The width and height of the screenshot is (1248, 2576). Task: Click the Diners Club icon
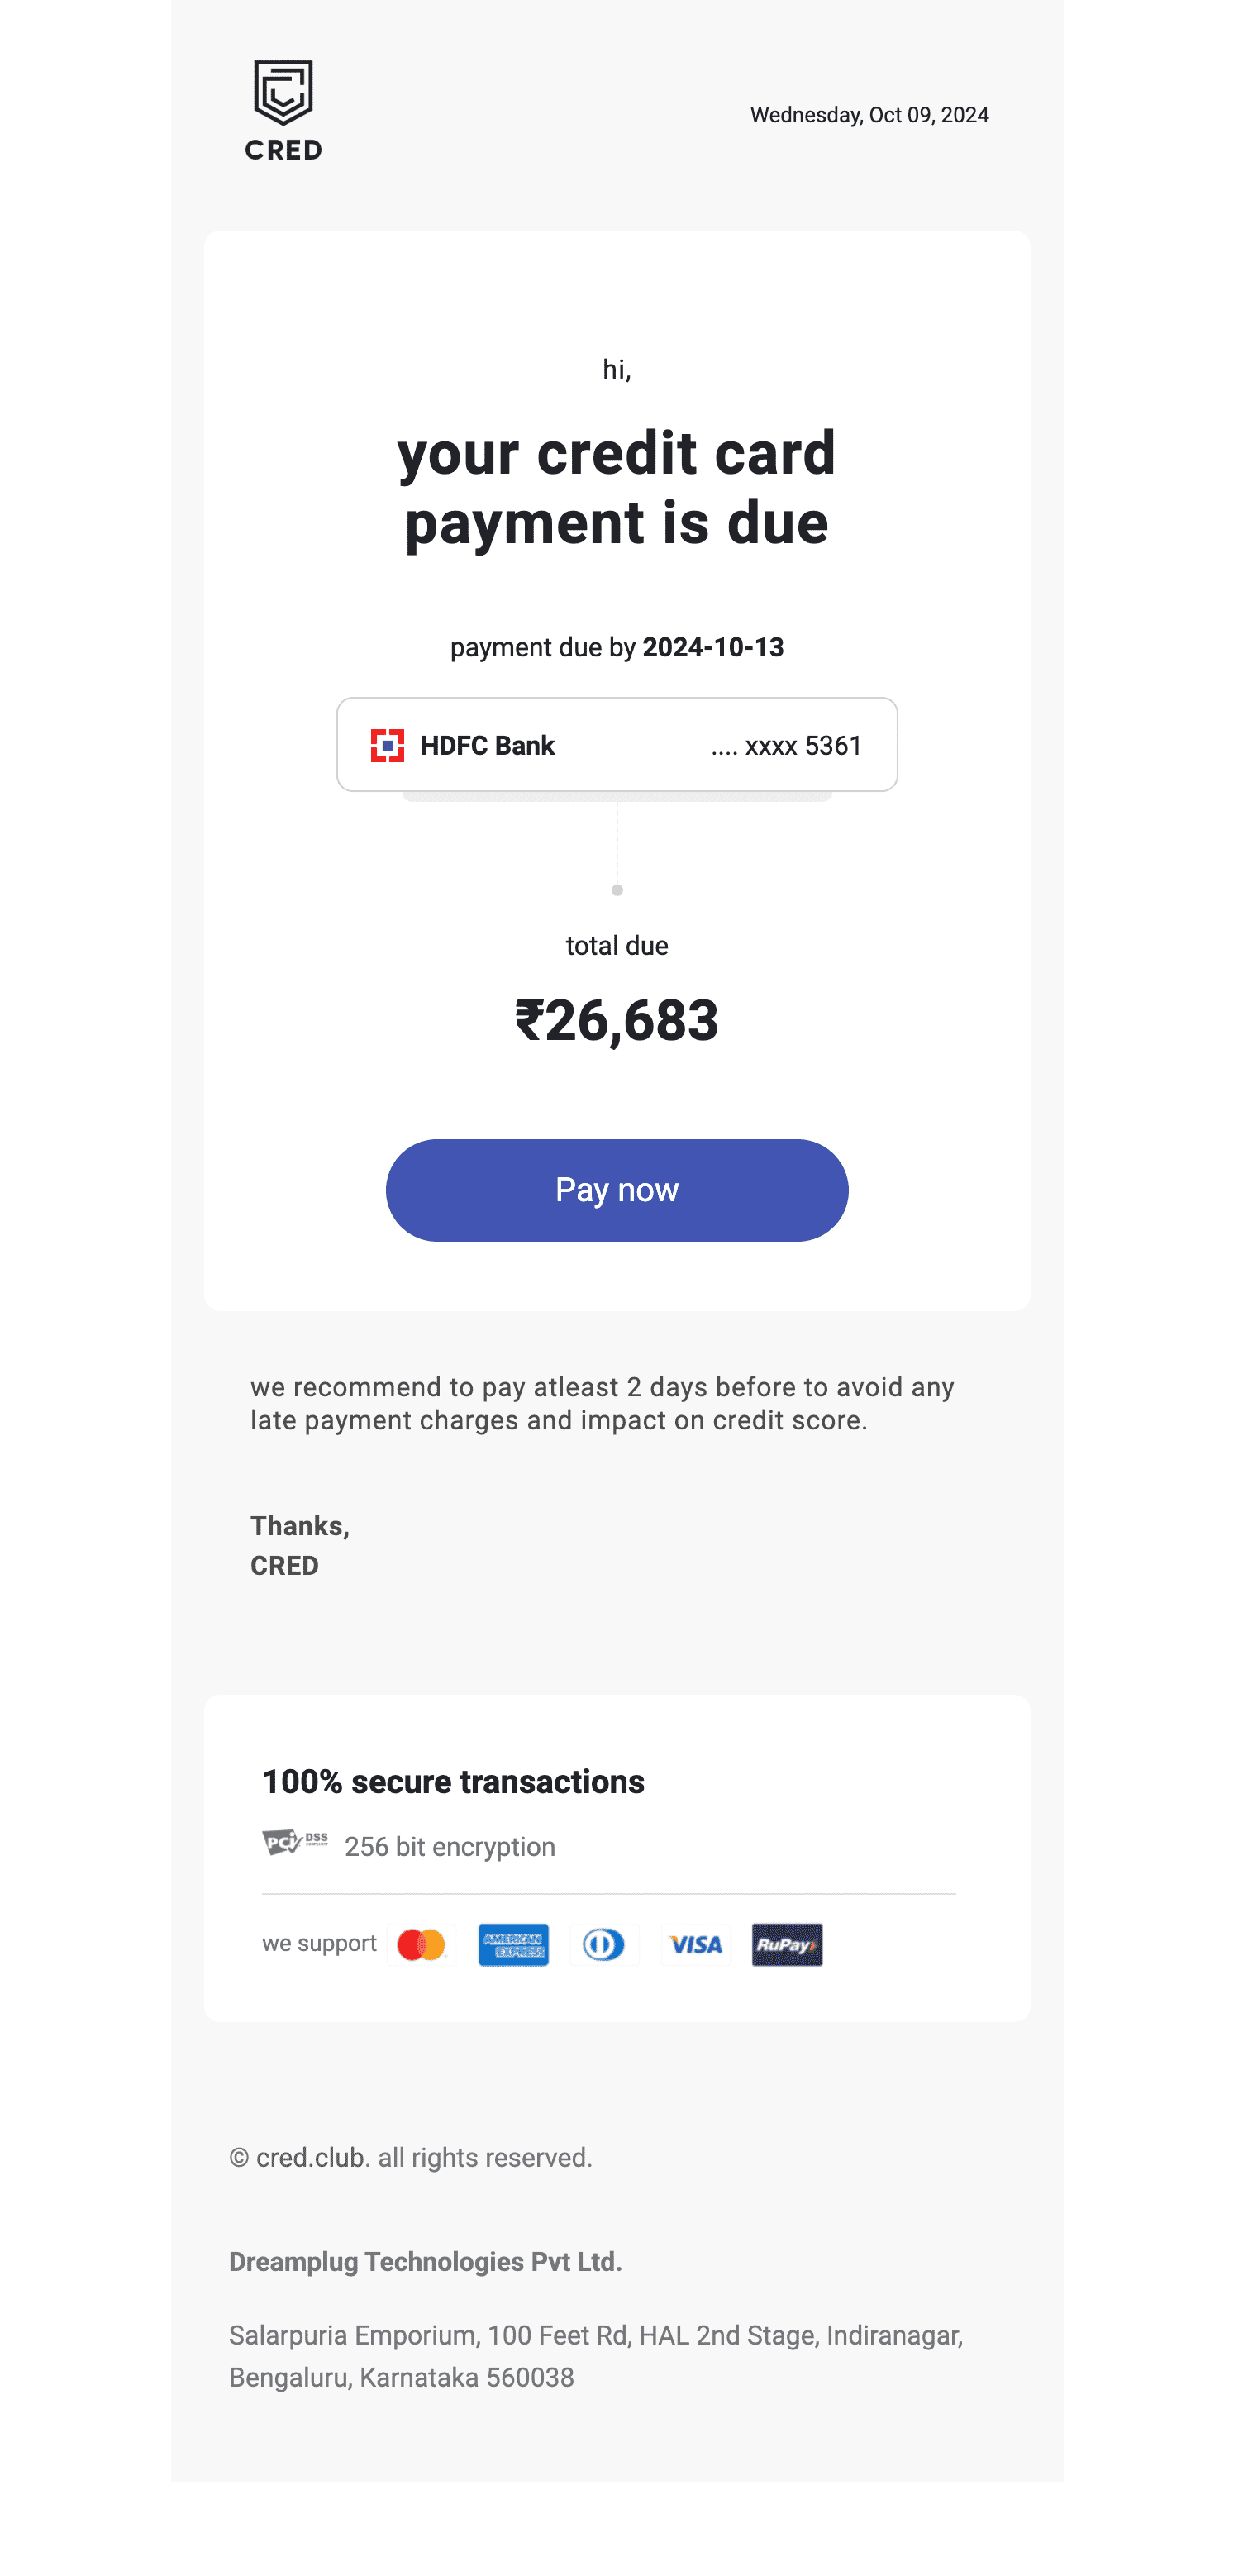coord(605,1943)
